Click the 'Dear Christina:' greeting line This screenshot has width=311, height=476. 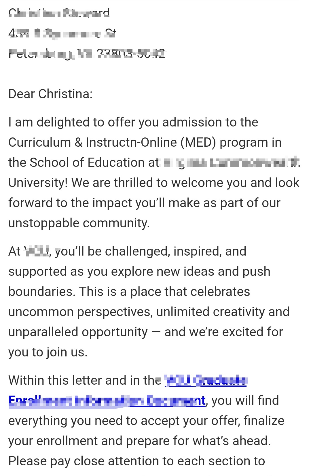[50, 94]
